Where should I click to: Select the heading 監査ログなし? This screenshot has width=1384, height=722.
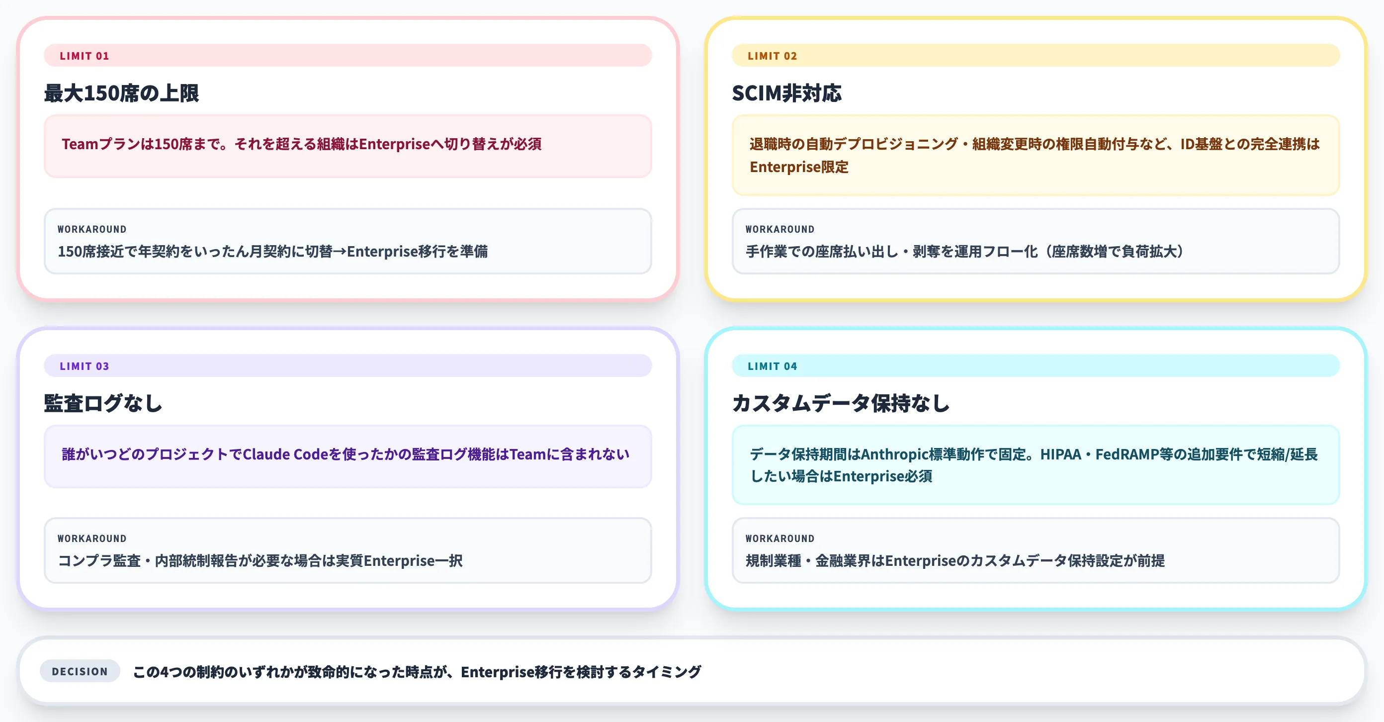pos(103,403)
